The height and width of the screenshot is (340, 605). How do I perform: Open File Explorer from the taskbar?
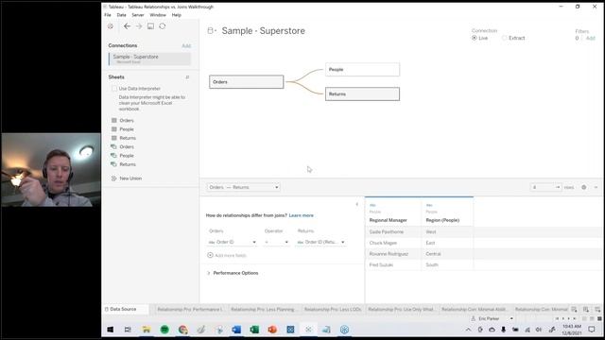coord(147,330)
